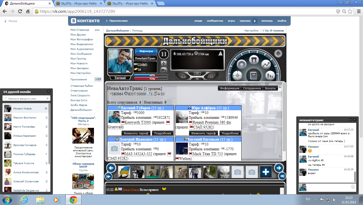The width and height of the screenshot is (363, 205).
Task: Open the compass navigation icon
Action: pyautogui.click(x=237, y=76)
